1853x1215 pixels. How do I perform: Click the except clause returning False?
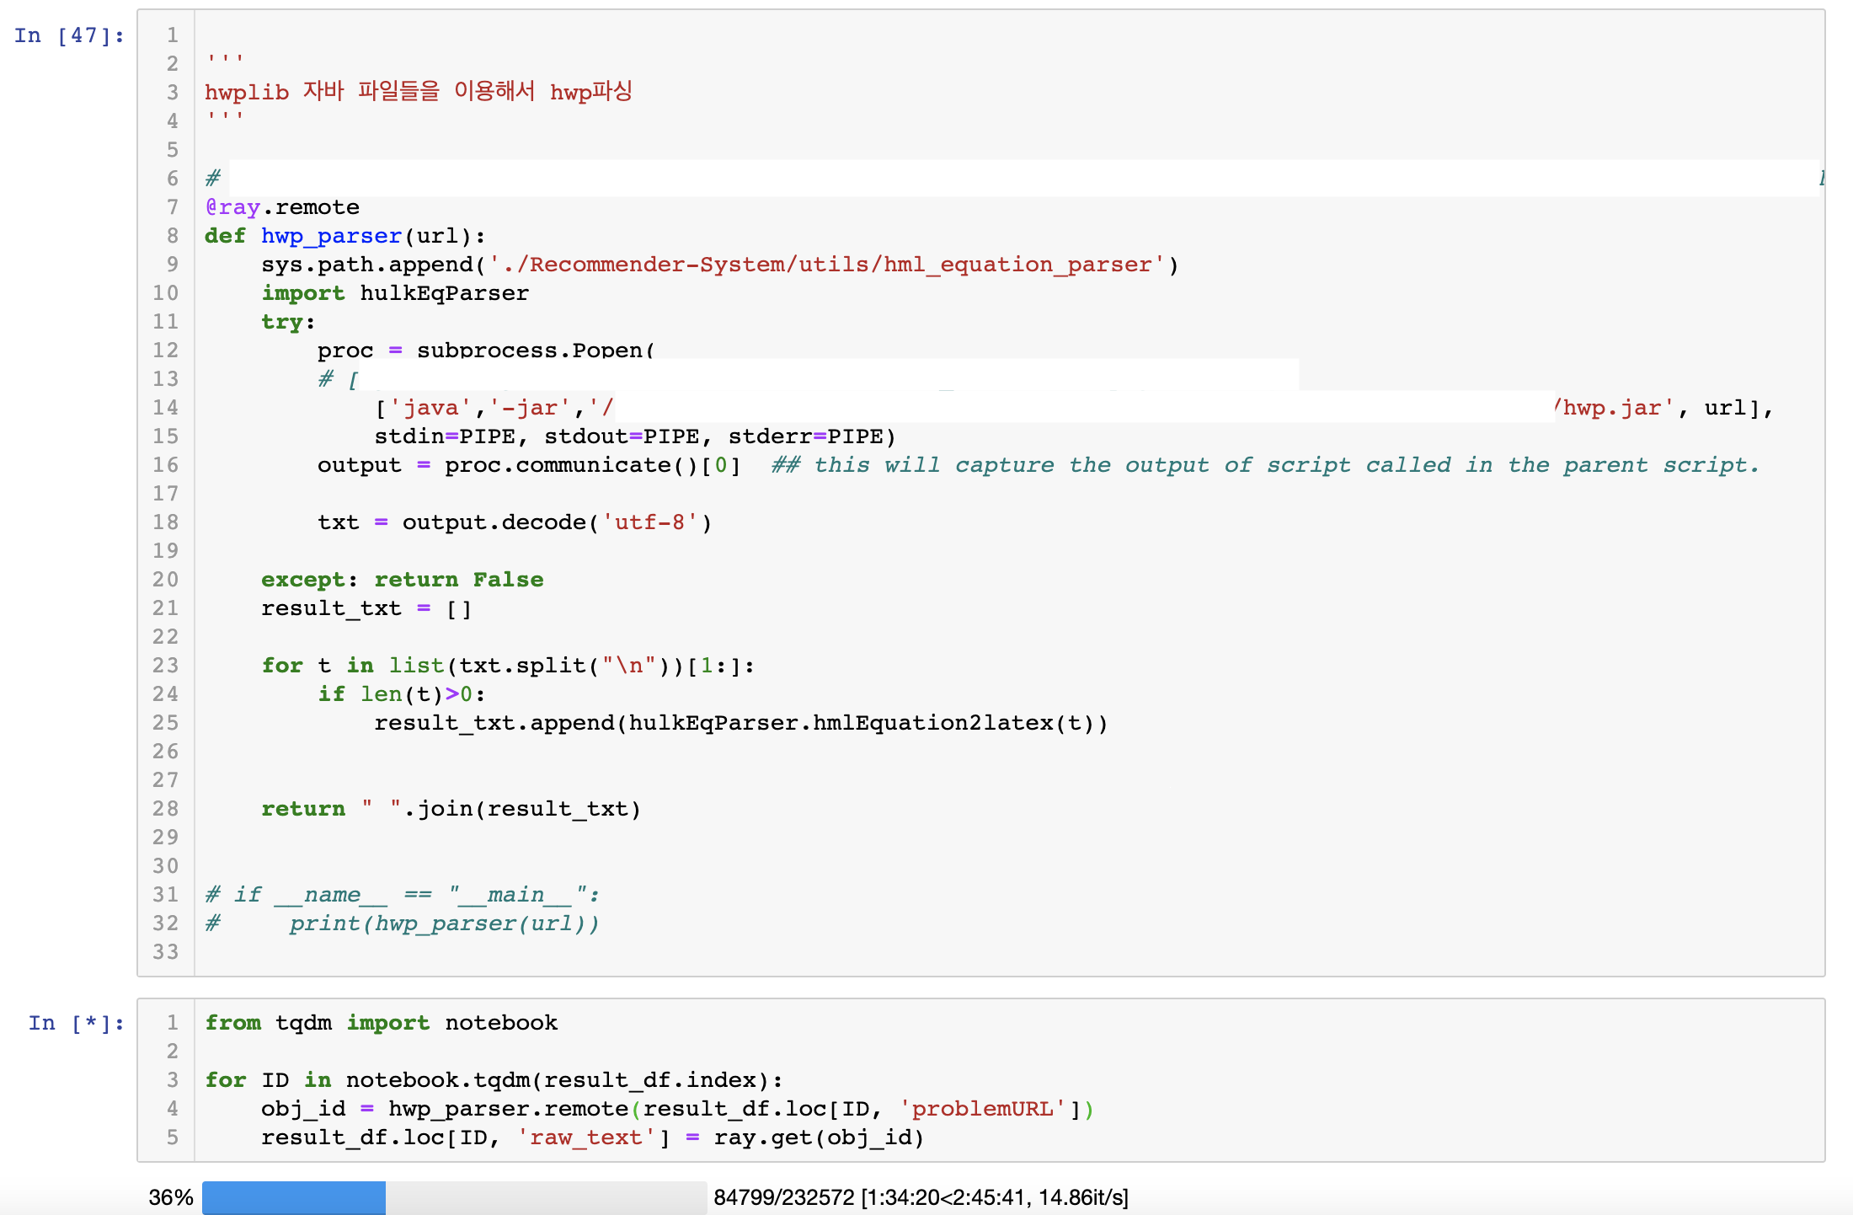point(402,580)
